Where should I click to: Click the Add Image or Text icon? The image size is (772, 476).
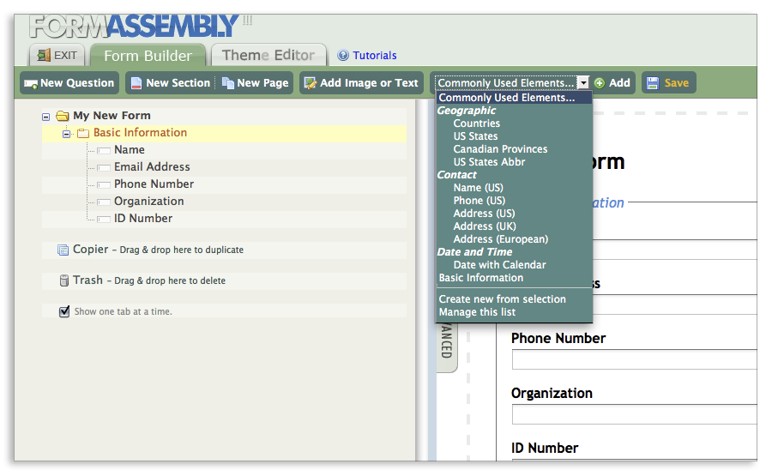point(311,83)
